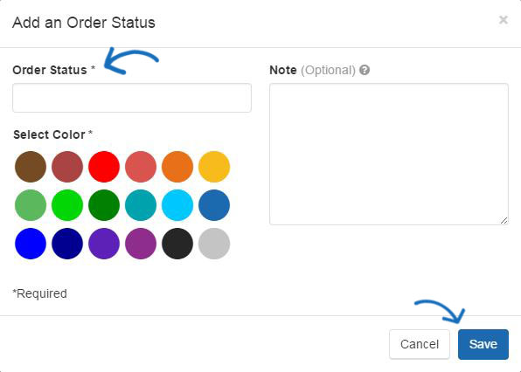Click the Note help question-mark icon
This screenshot has height=372, width=521.
(x=365, y=70)
